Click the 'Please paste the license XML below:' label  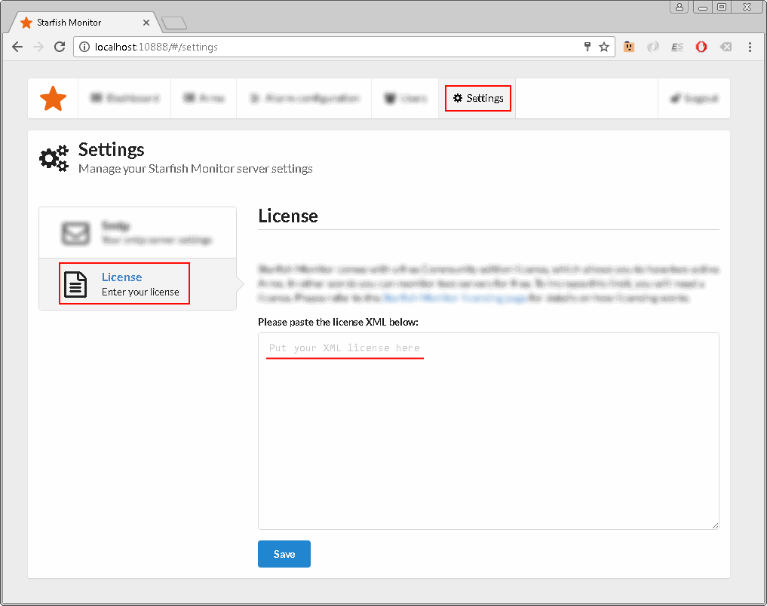pos(338,322)
